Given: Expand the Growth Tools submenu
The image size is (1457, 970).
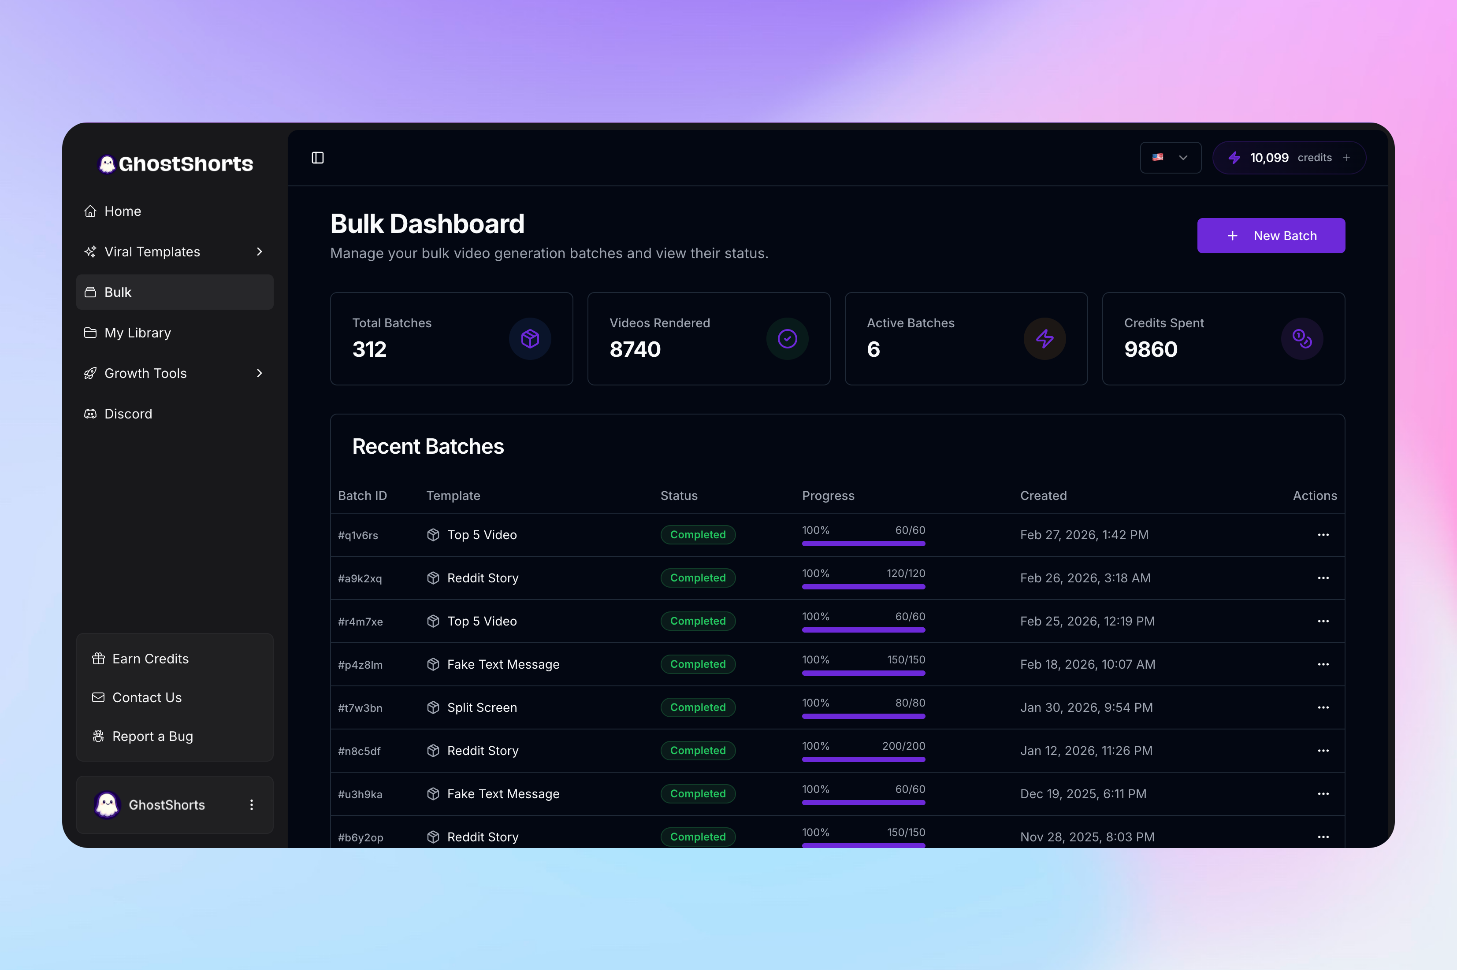Looking at the screenshot, I should pyautogui.click(x=259, y=373).
